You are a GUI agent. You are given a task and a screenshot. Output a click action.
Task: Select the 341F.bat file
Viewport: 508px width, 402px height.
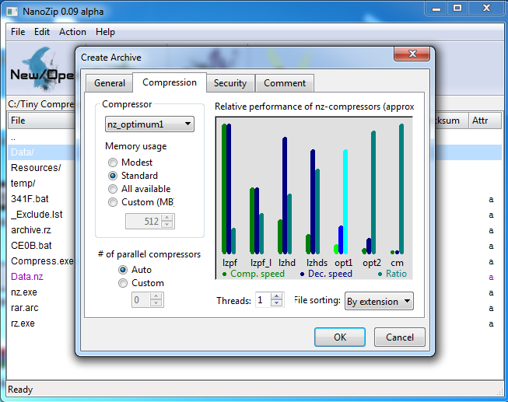(x=30, y=199)
